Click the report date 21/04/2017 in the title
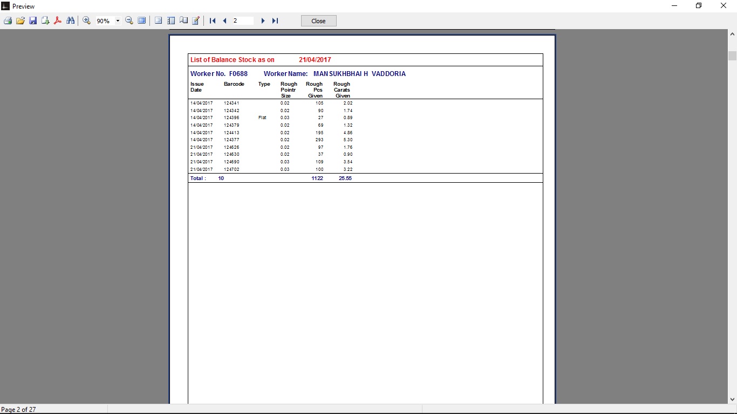Screen dimensions: 737x414 (315, 60)
